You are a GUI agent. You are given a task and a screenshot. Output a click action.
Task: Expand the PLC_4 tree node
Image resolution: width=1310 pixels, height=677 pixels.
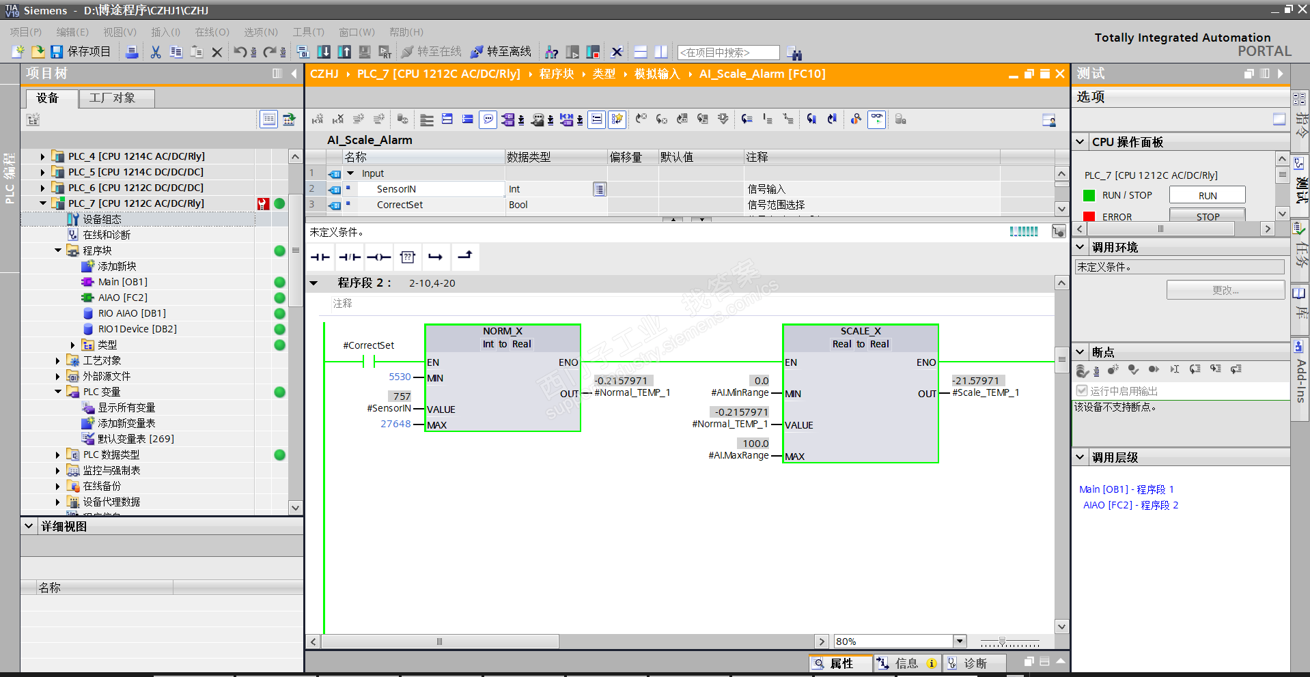pos(42,156)
